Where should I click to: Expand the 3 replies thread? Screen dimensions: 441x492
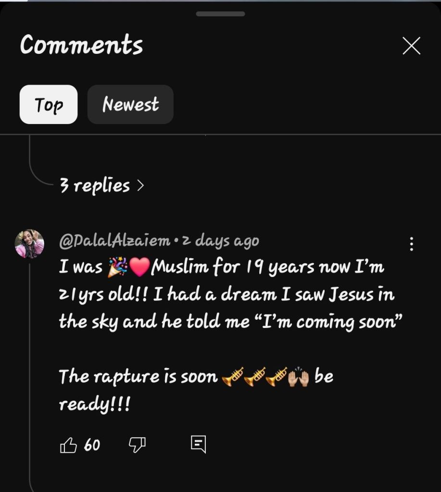click(95, 185)
